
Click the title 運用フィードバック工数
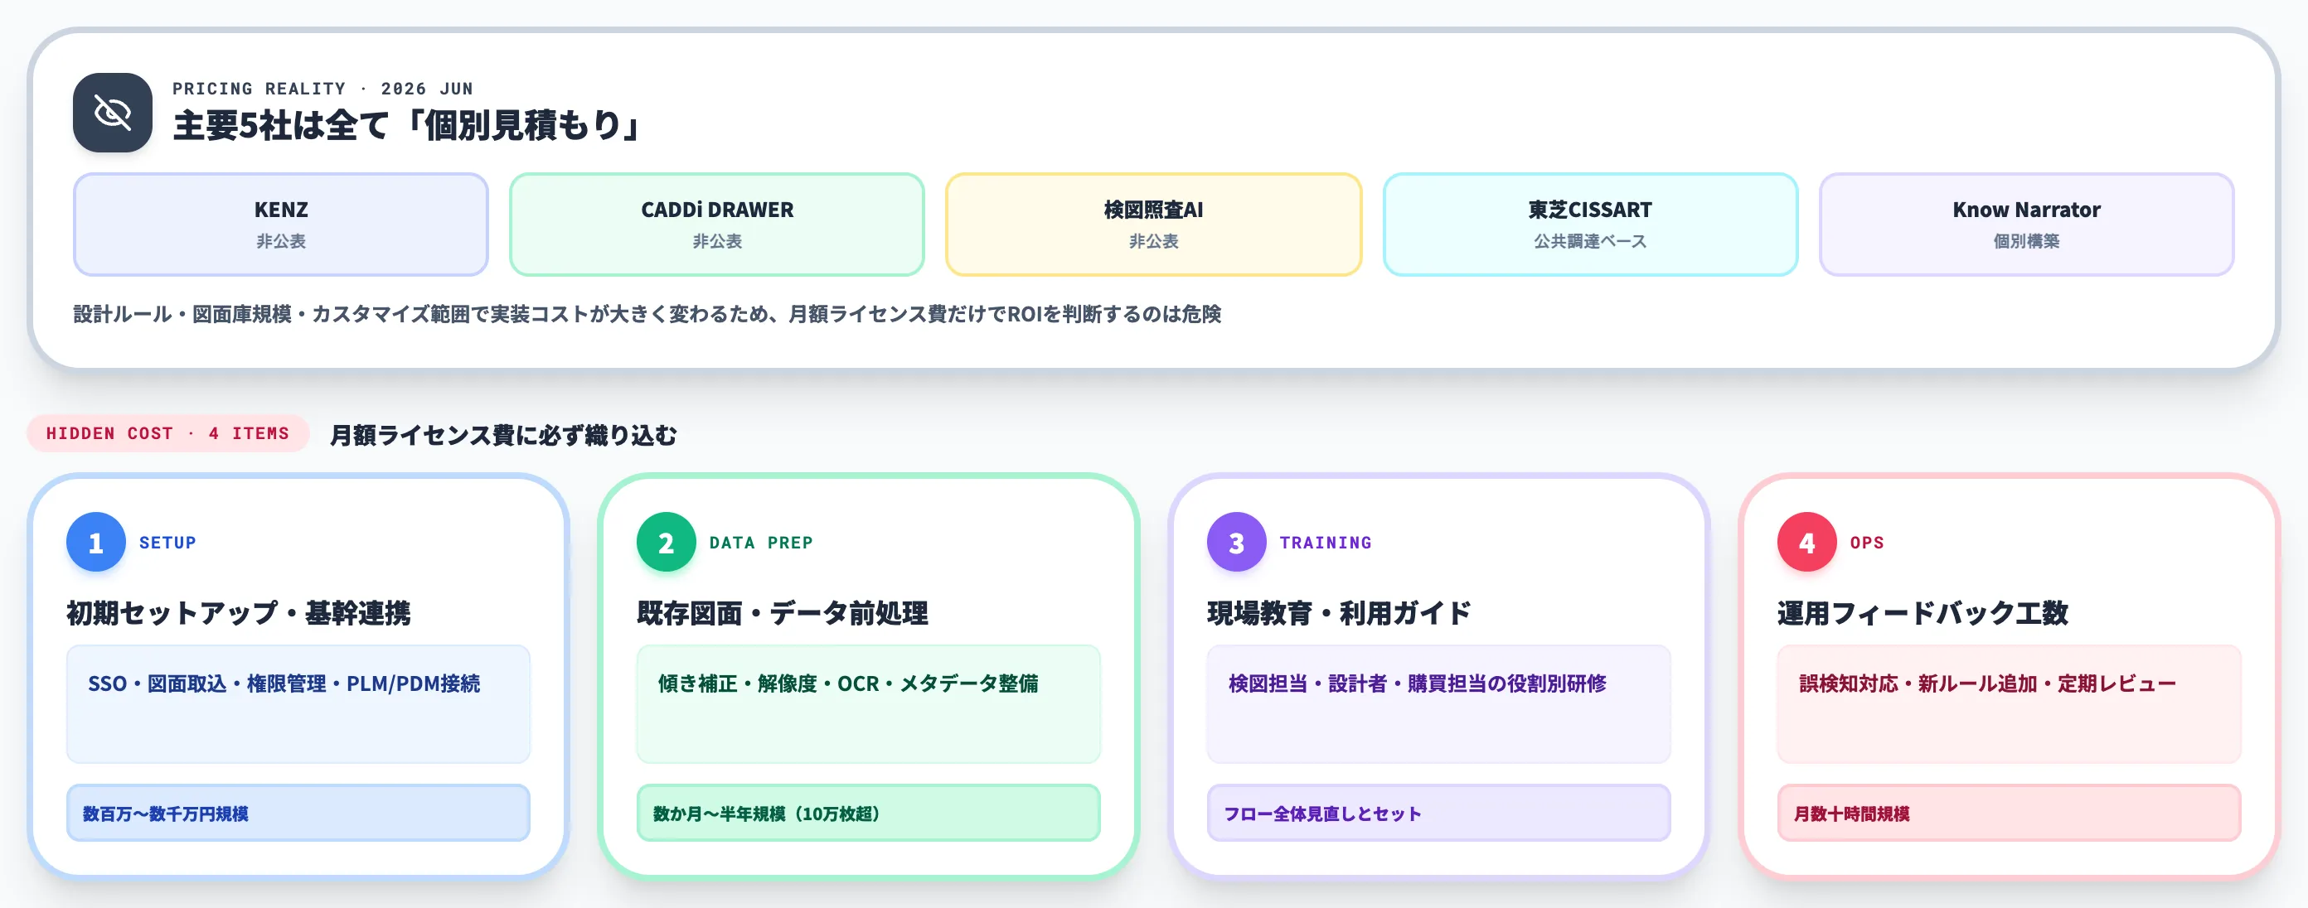[1923, 613]
